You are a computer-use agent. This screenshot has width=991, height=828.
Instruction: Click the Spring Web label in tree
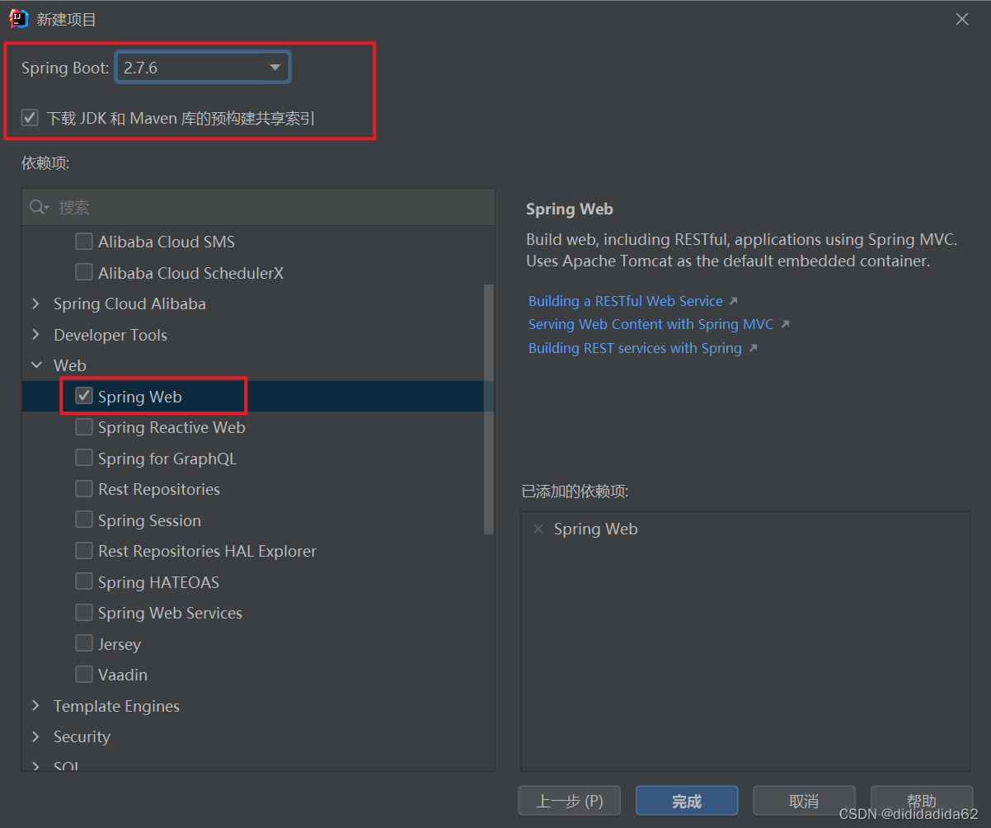click(x=140, y=397)
